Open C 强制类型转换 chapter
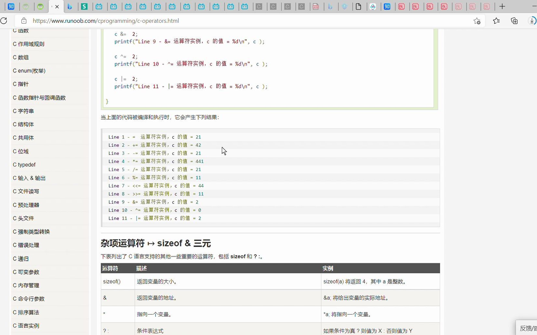537x335 pixels. (32, 232)
